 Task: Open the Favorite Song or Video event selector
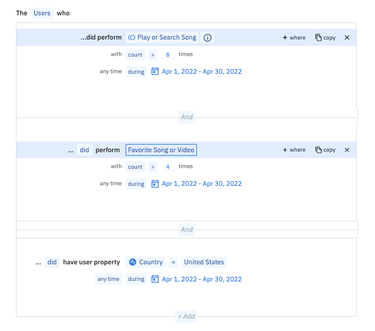(x=161, y=150)
